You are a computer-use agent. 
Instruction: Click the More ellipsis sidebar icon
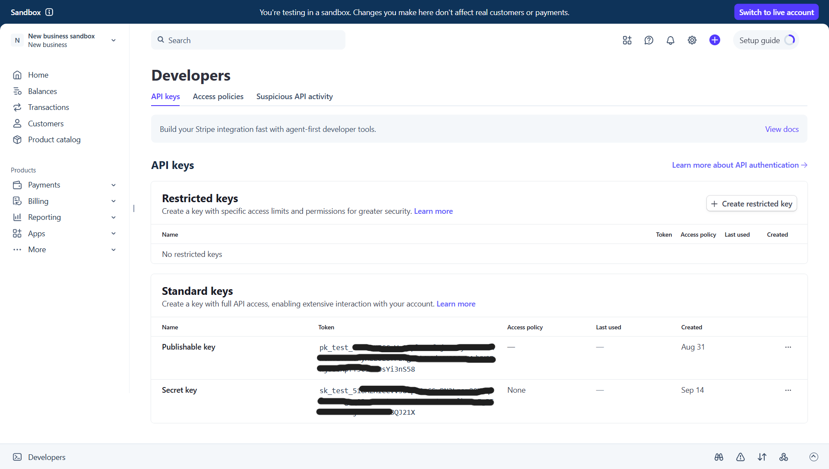tap(17, 250)
